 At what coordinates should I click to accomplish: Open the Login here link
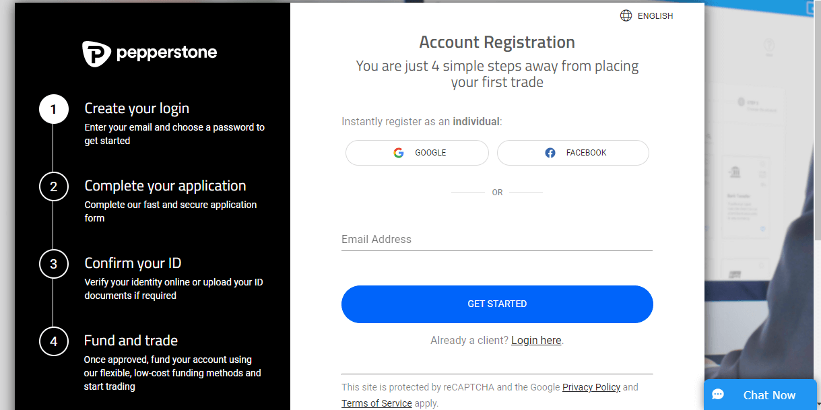point(536,341)
